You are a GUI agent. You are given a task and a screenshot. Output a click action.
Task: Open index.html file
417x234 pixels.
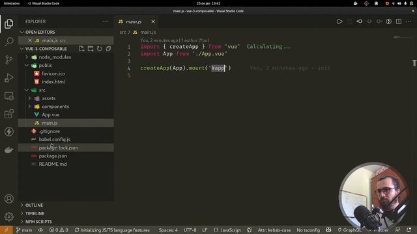pos(66,82)
